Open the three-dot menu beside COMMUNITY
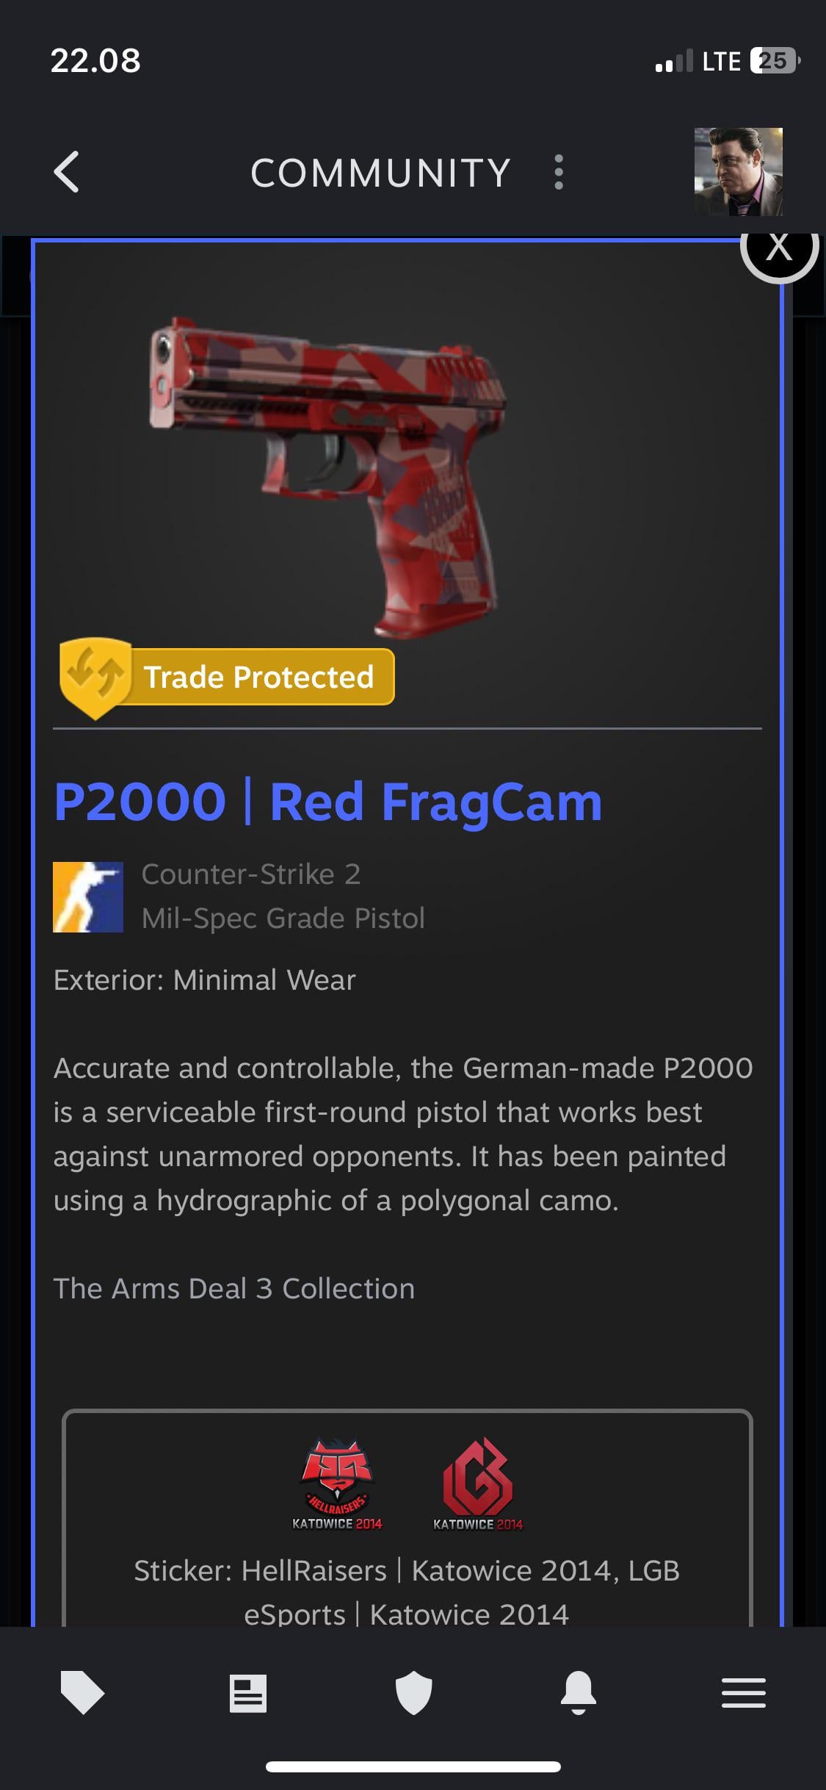The image size is (826, 1790). tap(559, 172)
